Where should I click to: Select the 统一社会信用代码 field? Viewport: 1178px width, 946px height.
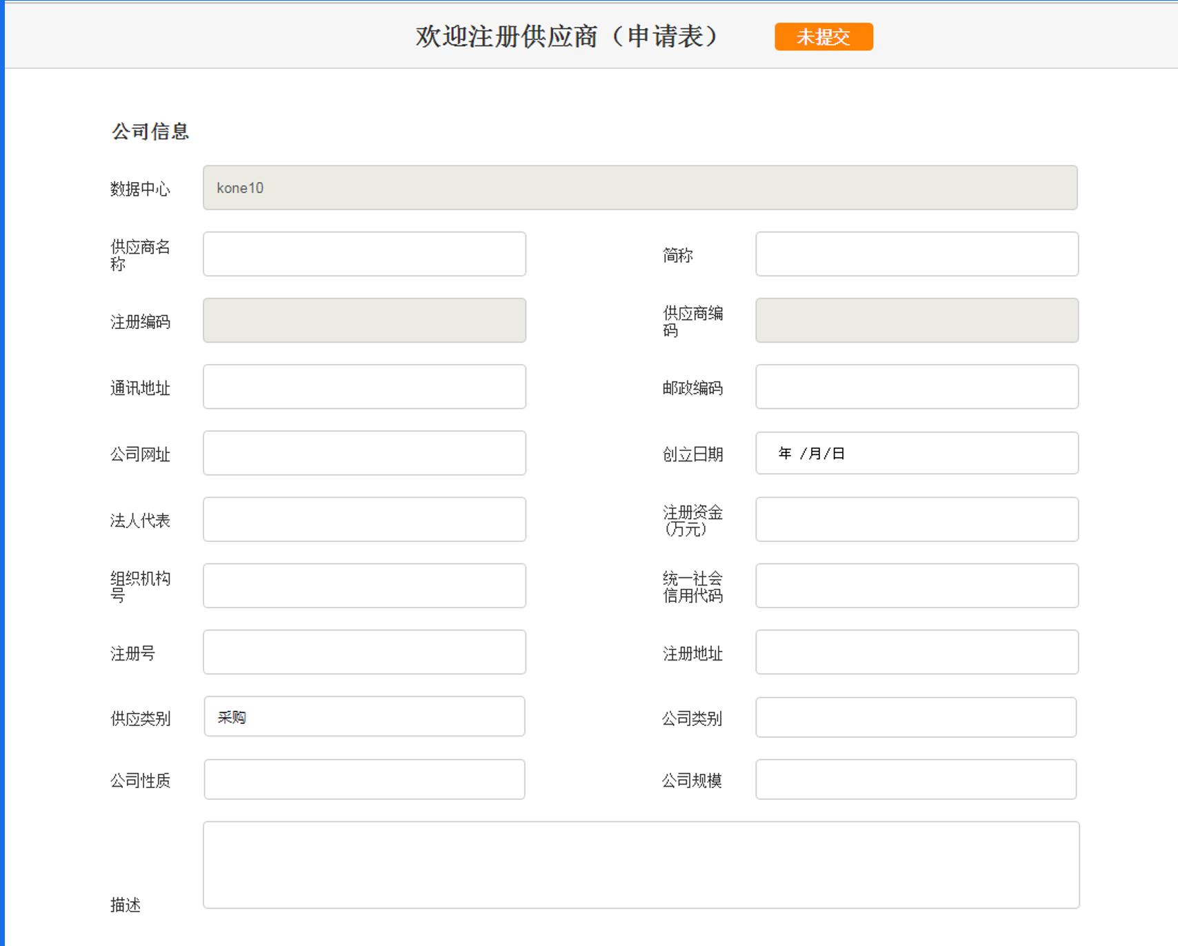(x=917, y=585)
